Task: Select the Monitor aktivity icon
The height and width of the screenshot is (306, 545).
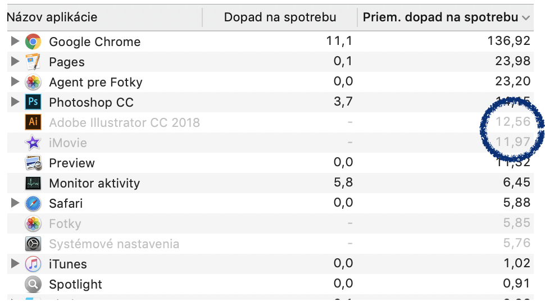Action: coord(33,183)
